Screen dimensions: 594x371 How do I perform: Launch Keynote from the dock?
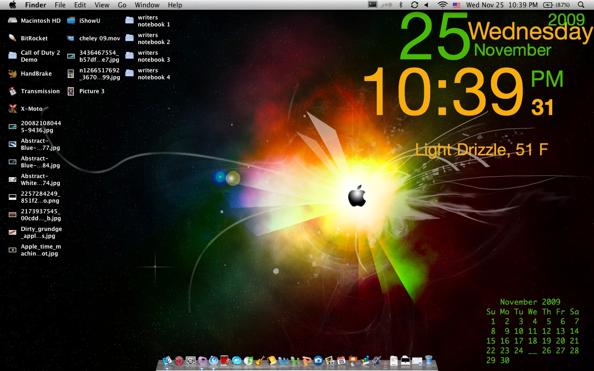point(353,360)
